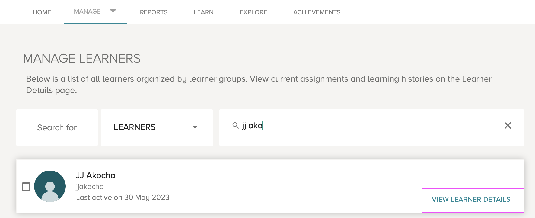Viewport: 535px width, 218px height.
Task: Switch to the LEARN tab
Action: tap(203, 12)
